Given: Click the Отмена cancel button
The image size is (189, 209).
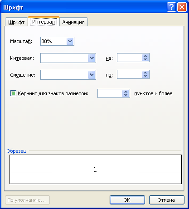Looking at the screenshot, I should tap(166, 200).
